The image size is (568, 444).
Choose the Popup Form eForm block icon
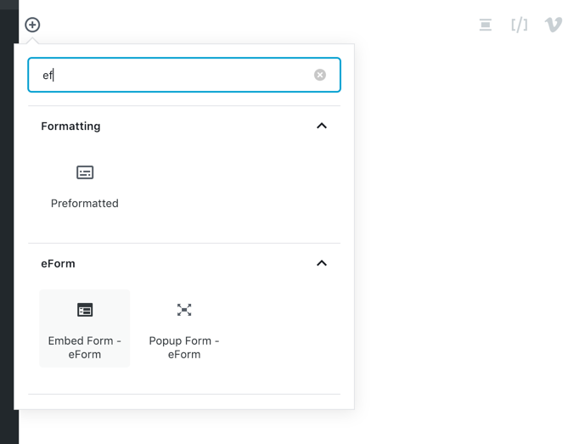pyautogui.click(x=184, y=310)
